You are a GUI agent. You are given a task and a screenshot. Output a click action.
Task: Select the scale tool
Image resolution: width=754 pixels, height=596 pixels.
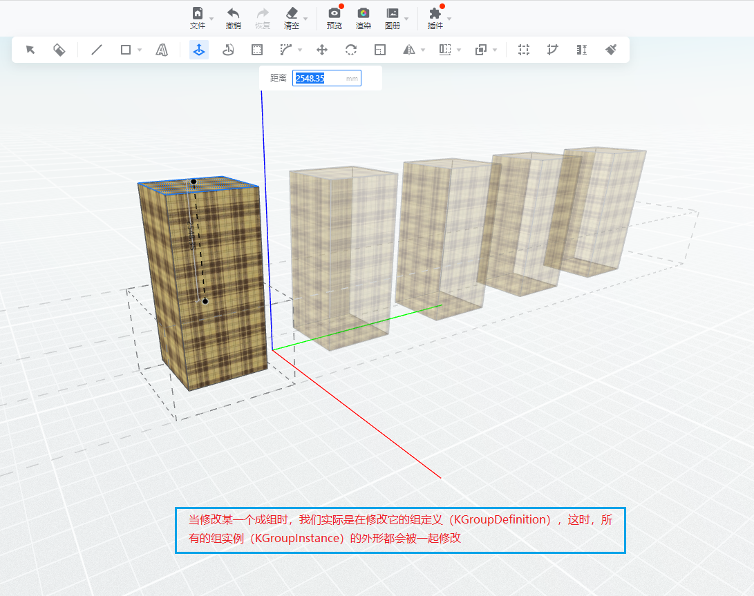pos(380,50)
